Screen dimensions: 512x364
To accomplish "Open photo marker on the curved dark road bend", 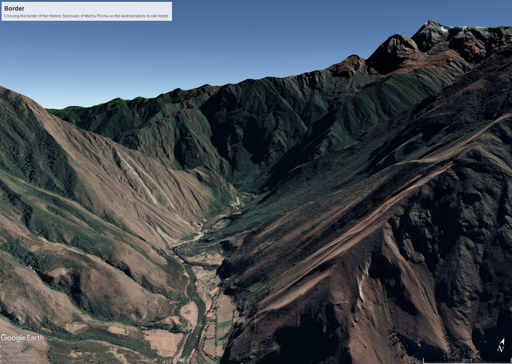I will click(x=178, y=250).
